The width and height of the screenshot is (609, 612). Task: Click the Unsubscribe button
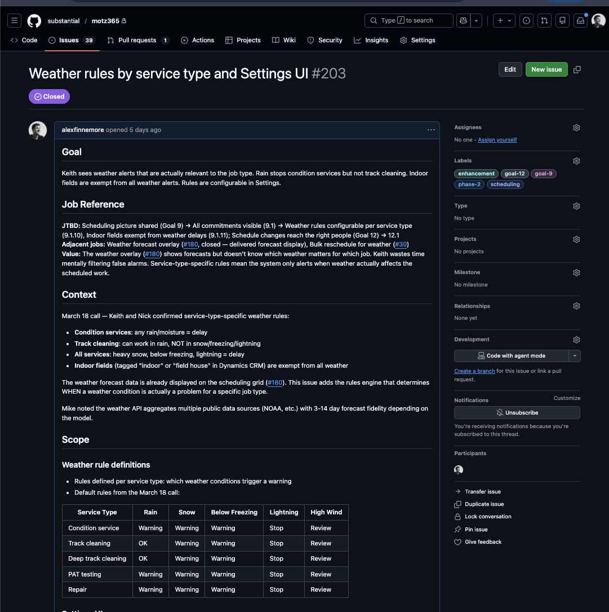[x=517, y=412]
